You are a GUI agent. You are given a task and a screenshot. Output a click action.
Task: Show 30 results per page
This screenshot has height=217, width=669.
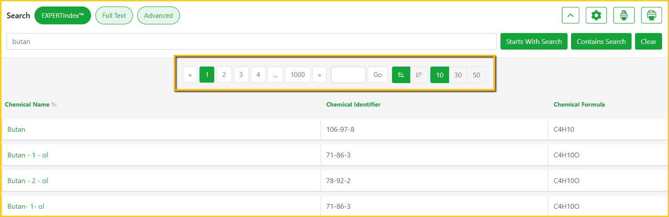(458, 75)
